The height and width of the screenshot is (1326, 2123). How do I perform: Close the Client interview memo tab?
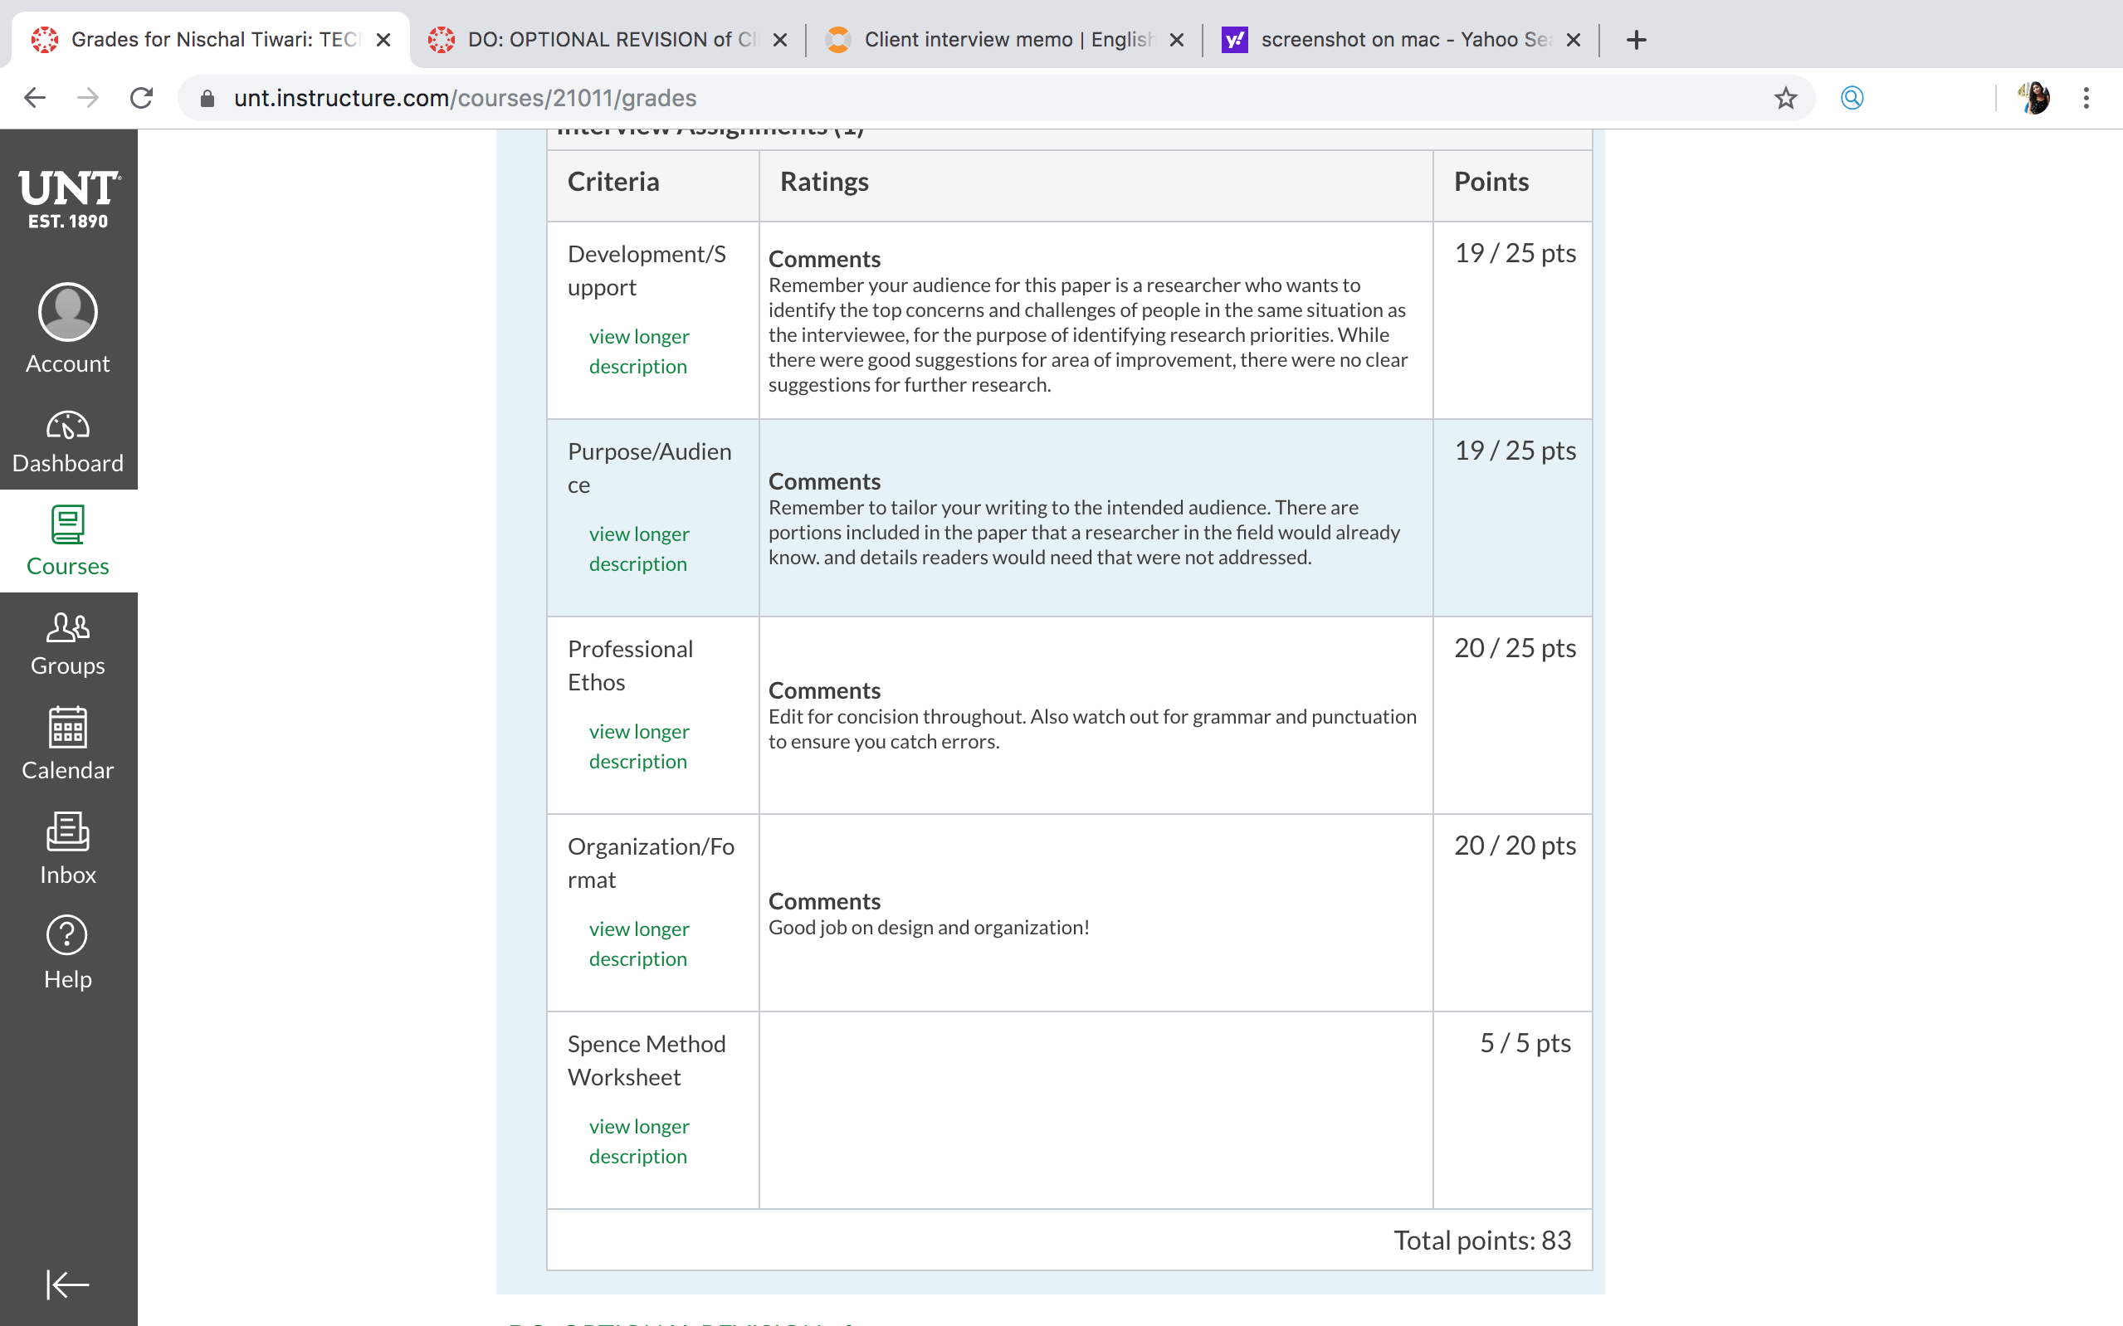(1177, 40)
